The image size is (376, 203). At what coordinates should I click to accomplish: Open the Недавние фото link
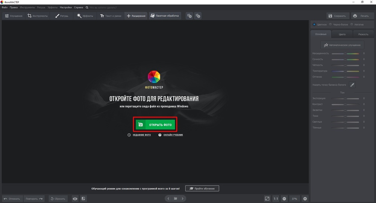point(141,135)
